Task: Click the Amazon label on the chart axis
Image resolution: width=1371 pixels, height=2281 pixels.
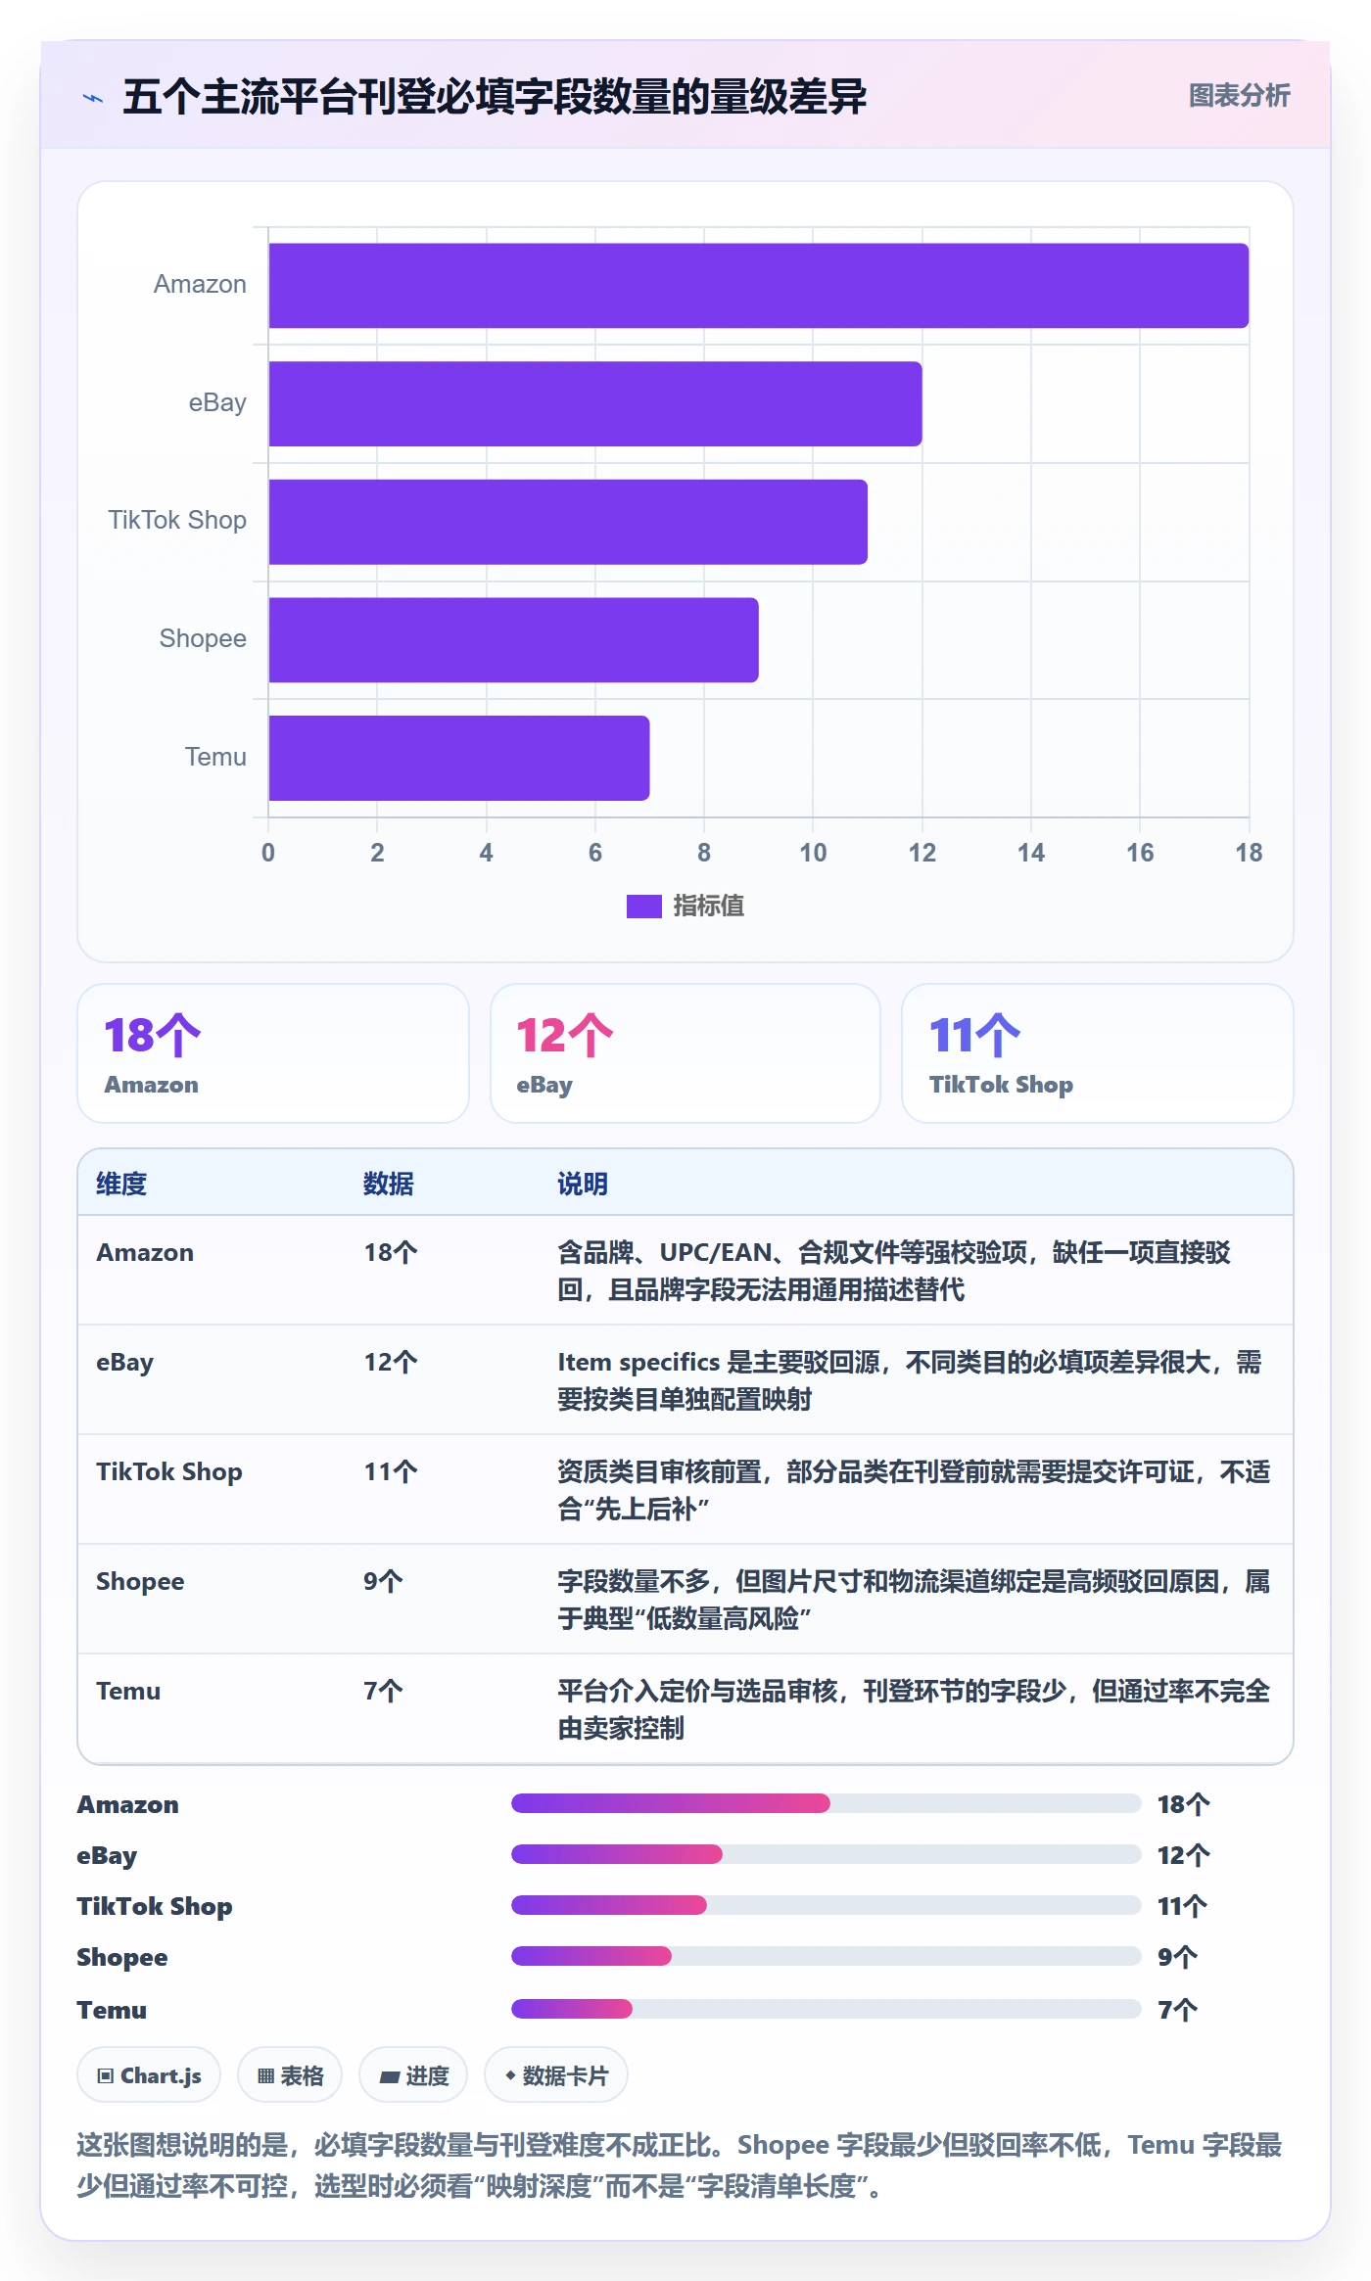Action: point(200,285)
